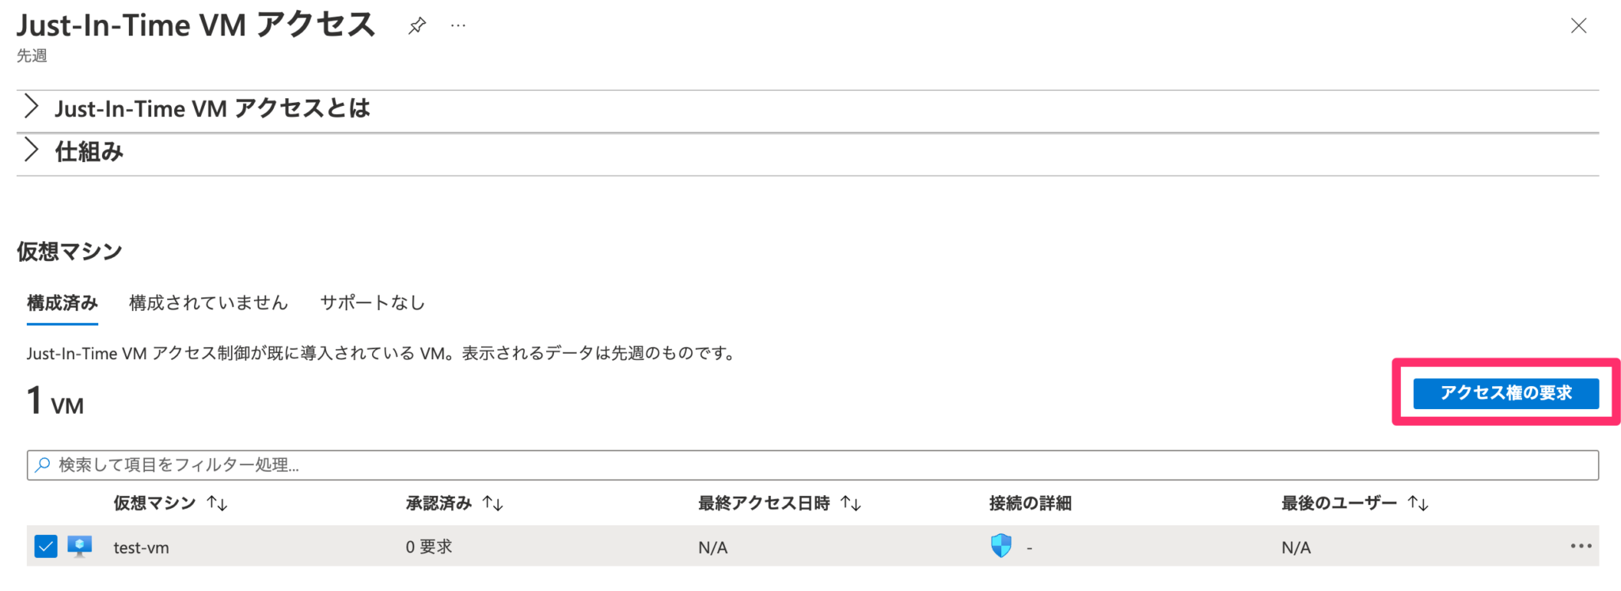The width and height of the screenshot is (1621, 591).
Task: Sort rows by 最終アクセス日時
Action: (x=850, y=502)
